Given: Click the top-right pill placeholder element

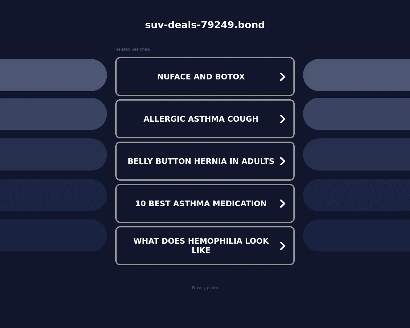Looking at the screenshot, I should pyautogui.click(x=357, y=75).
